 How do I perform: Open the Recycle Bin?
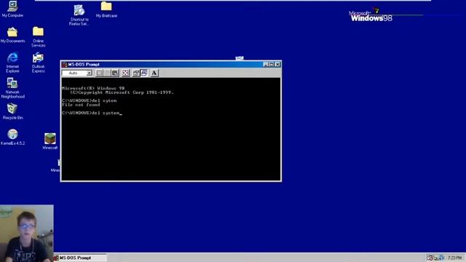coord(12,111)
